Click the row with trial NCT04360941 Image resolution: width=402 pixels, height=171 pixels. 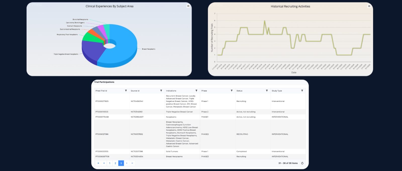click(137, 101)
